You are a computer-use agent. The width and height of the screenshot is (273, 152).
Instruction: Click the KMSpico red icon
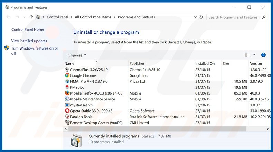tap(67, 87)
